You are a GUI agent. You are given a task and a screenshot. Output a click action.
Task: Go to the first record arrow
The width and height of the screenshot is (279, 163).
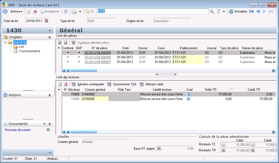[252, 11]
